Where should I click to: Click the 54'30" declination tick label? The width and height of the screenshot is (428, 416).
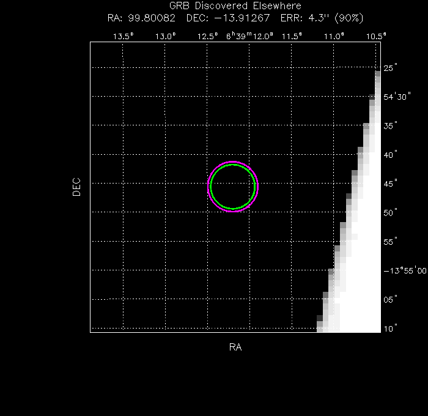397,97
